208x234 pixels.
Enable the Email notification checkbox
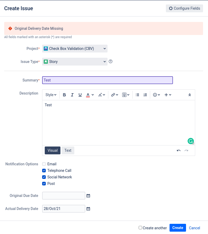click(44, 164)
